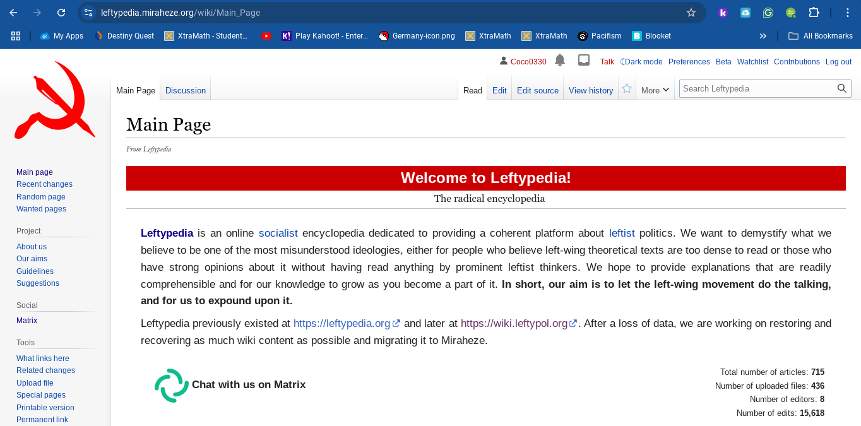861x426 pixels.
Task: Expand hidden bookmarks with the chevron
Action: [763, 36]
